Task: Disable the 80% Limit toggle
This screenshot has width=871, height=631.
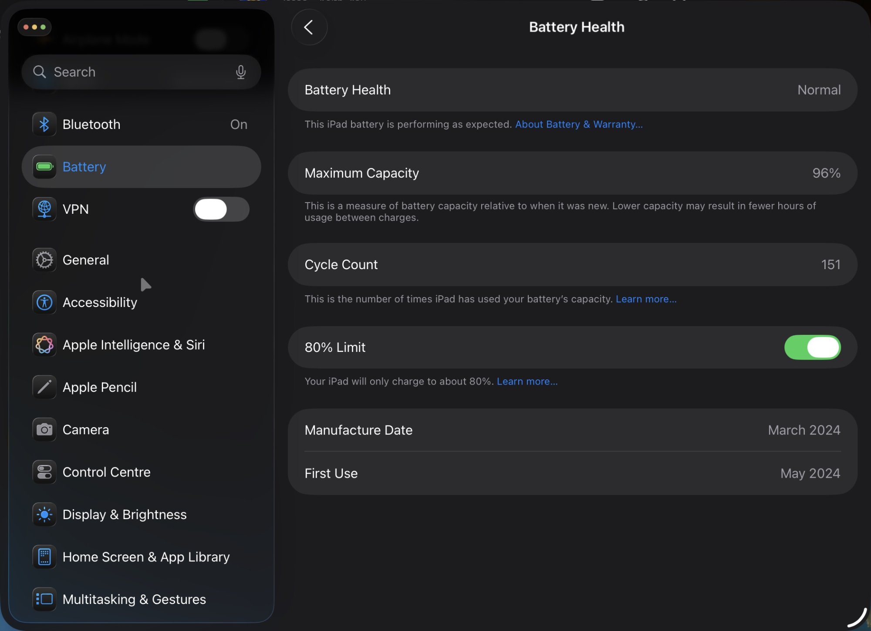Action: pos(812,348)
